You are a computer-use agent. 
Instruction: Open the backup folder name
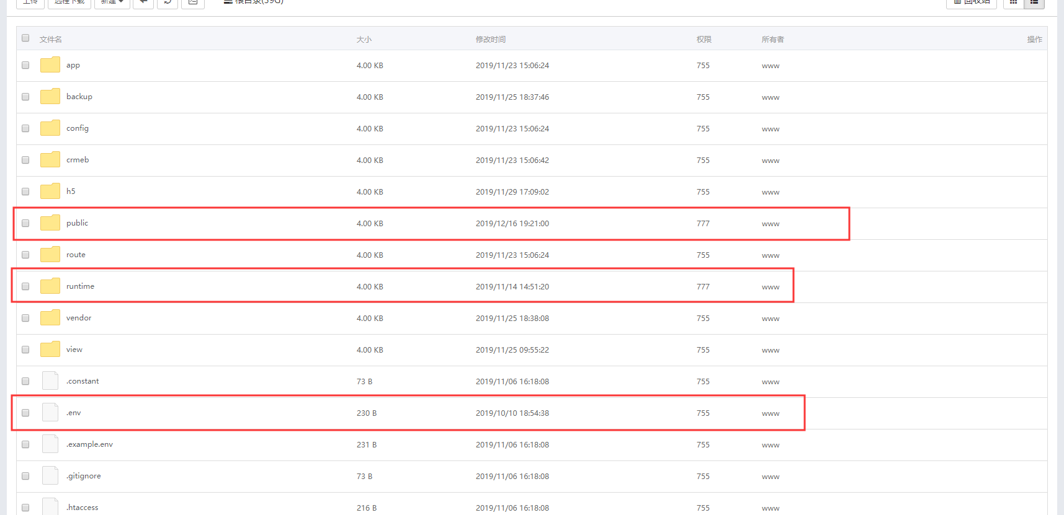79,97
